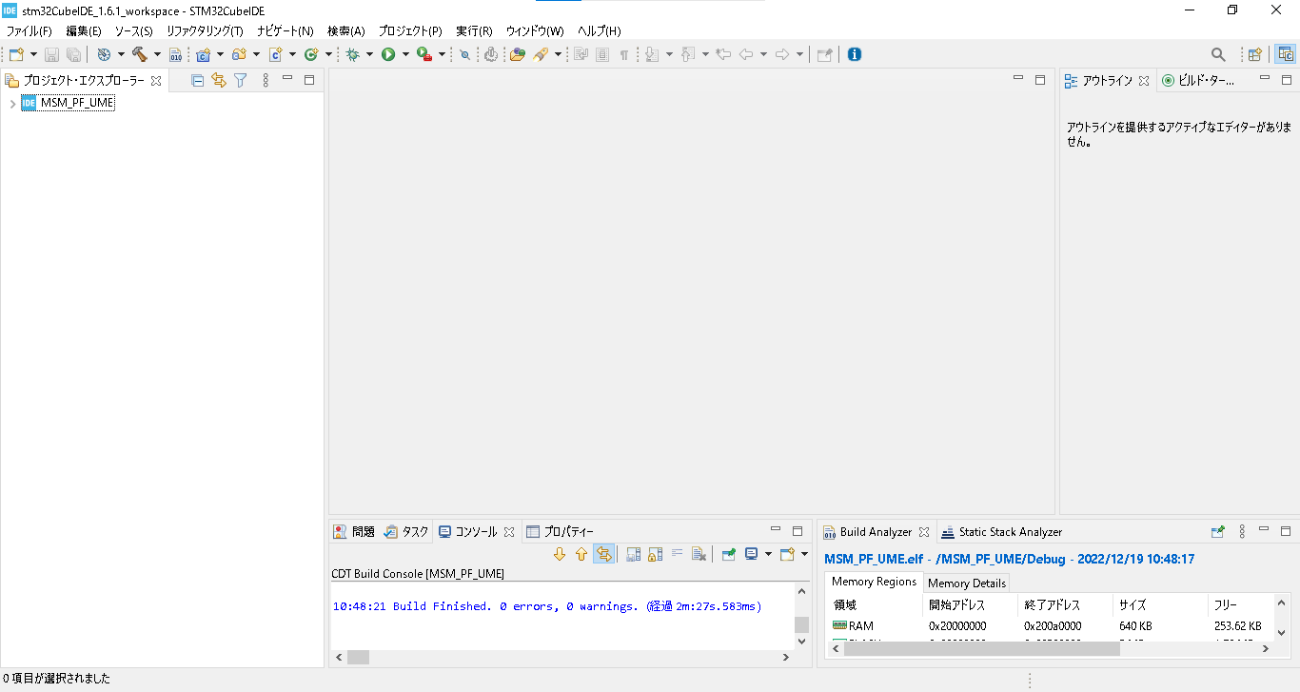Start debugging with the bug icon

(353, 54)
